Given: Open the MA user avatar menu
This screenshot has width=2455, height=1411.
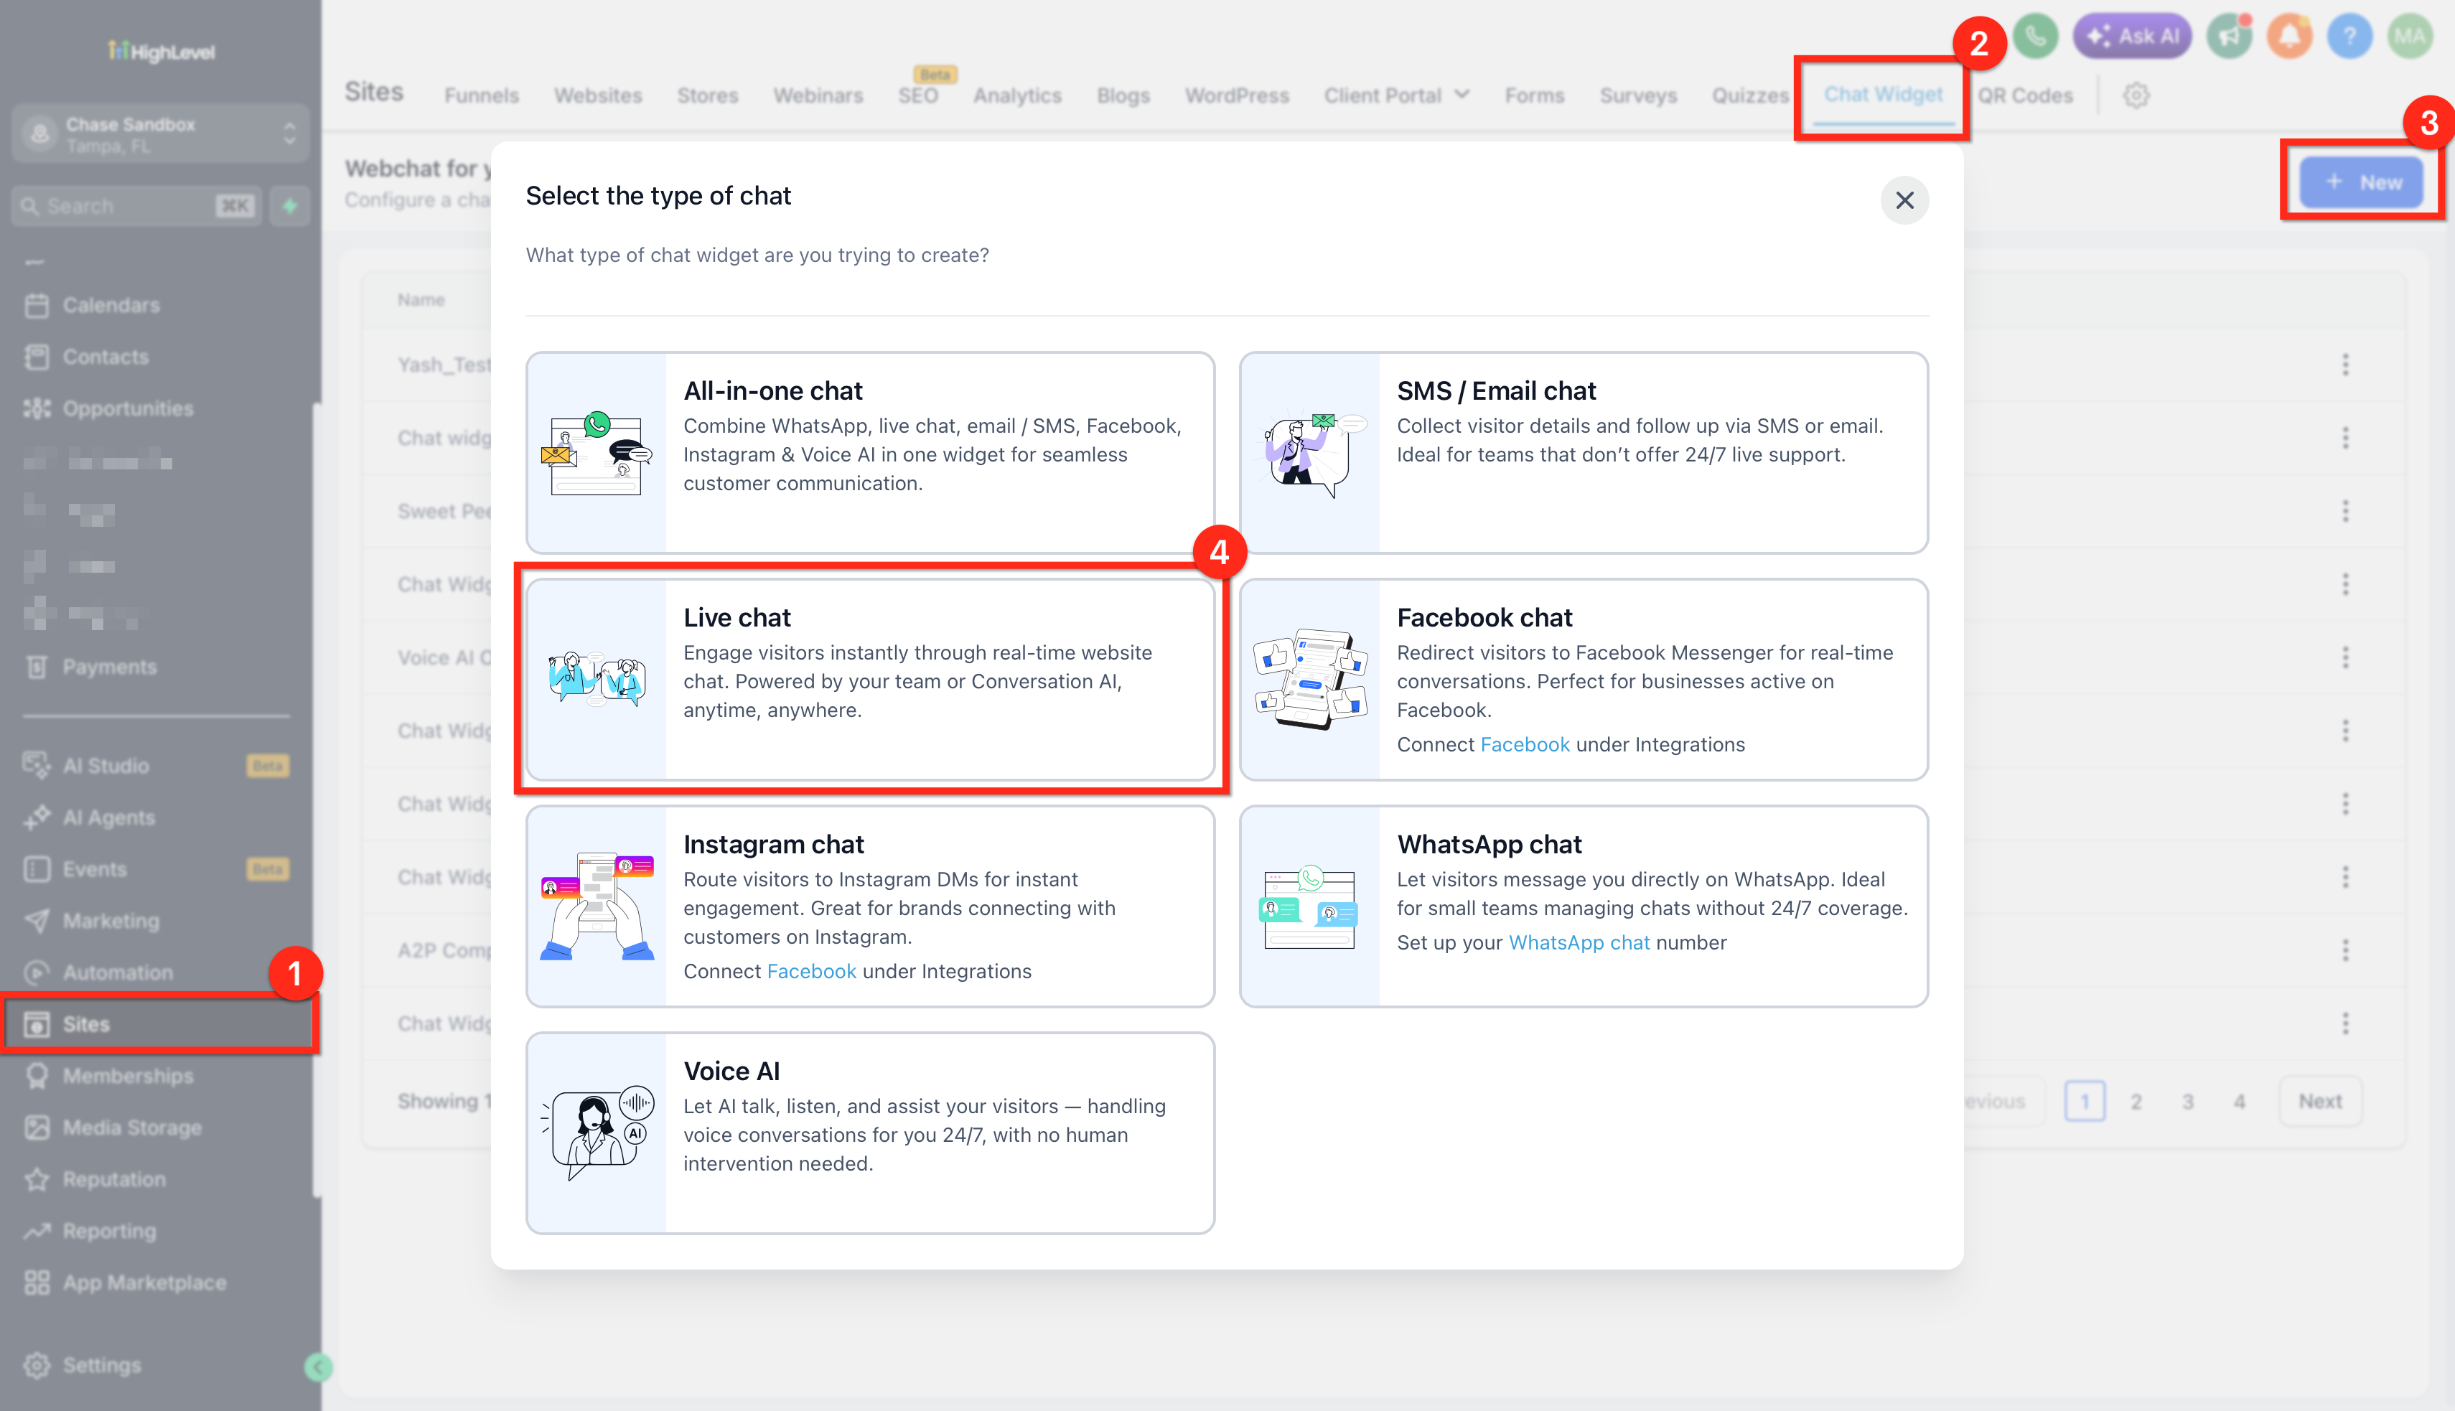Looking at the screenshot, I should click(2410, 37).
